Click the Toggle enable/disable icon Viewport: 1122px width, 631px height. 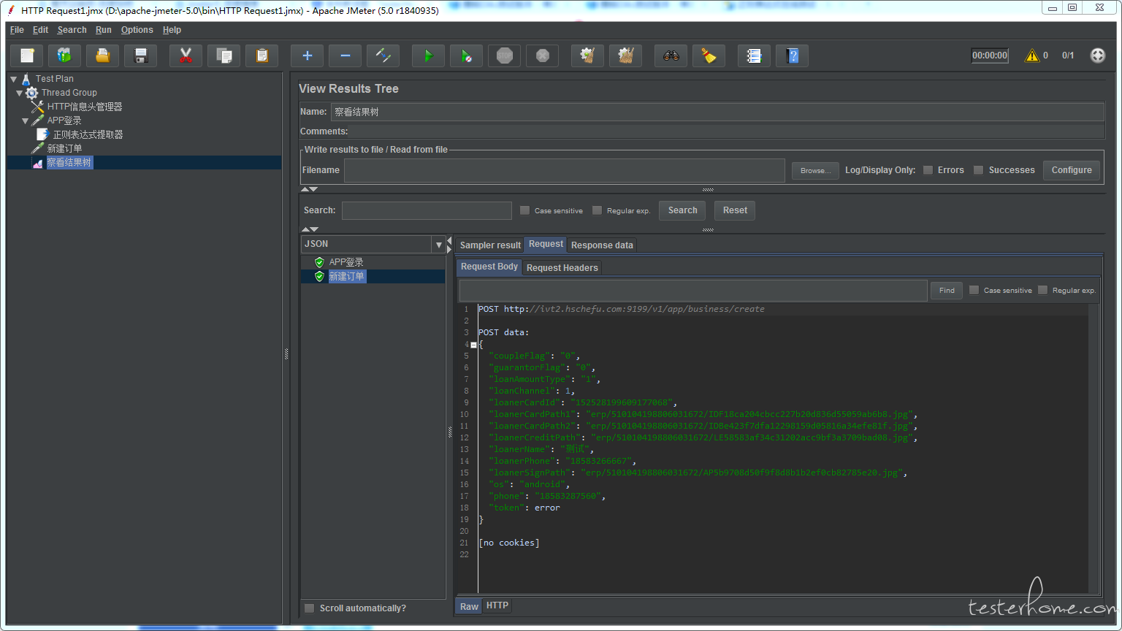[x=383, y=56]
